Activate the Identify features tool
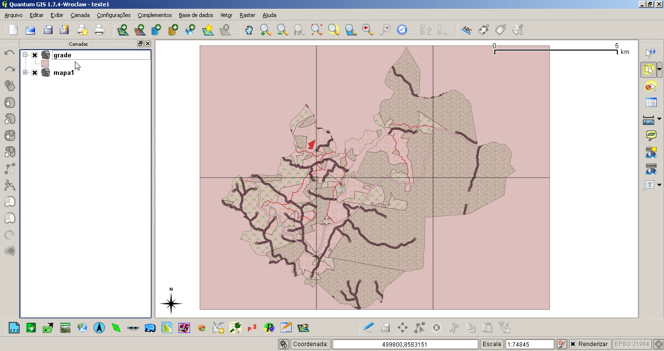The width and height of the screenshot is (664, 351). [651, 53]
